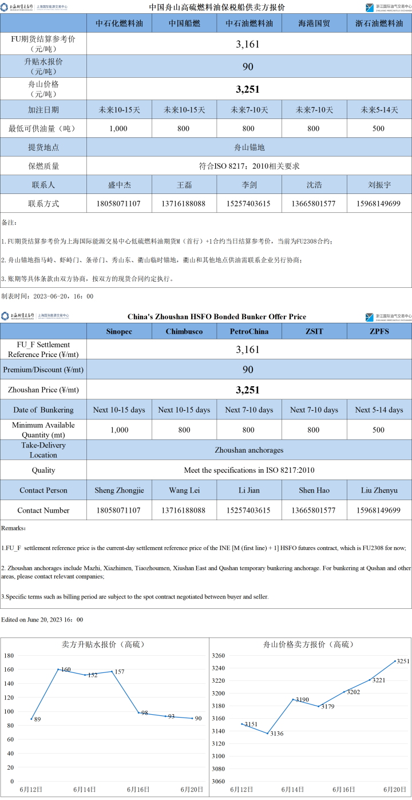Viewport: 412px width, 800px height.
Task: Click the Minimum Available Quantity (mt) label
Action: (43, 430)
